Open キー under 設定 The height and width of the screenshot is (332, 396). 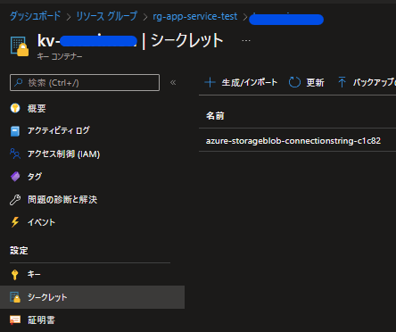click(x=34, y=274)
